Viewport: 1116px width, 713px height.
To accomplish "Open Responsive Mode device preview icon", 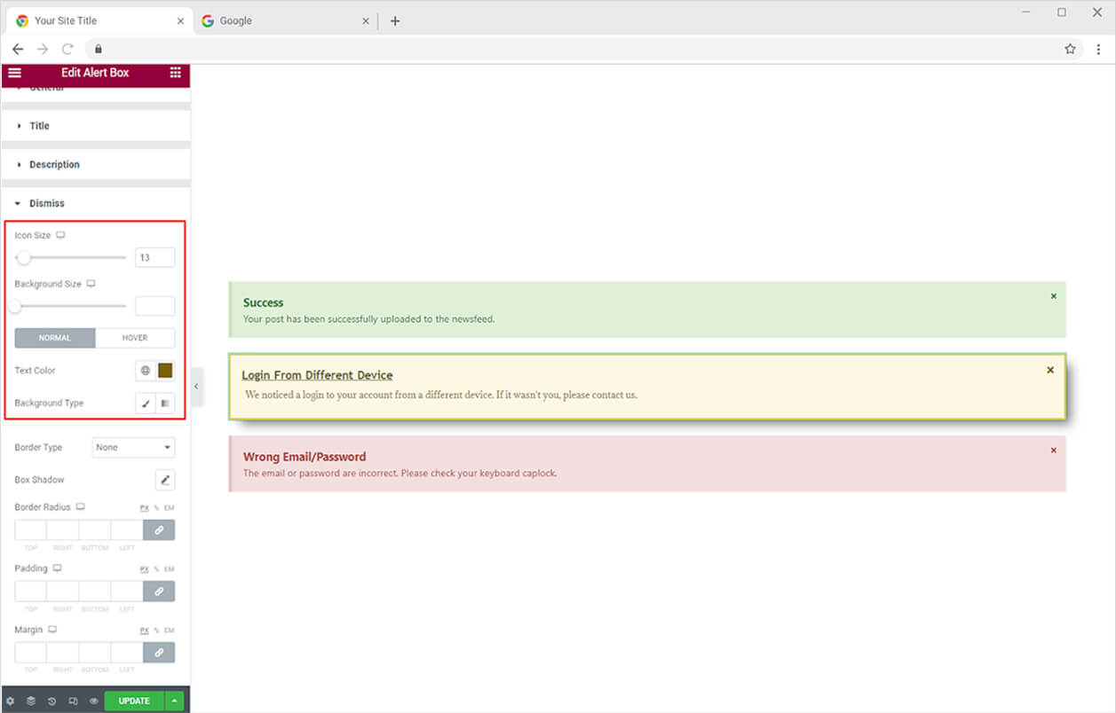I will (73, 701).
